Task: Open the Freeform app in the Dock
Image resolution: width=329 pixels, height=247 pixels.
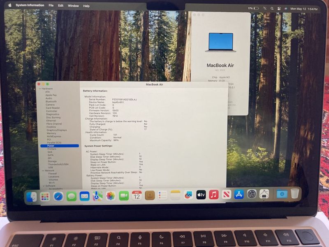Action: coord(188,195)
